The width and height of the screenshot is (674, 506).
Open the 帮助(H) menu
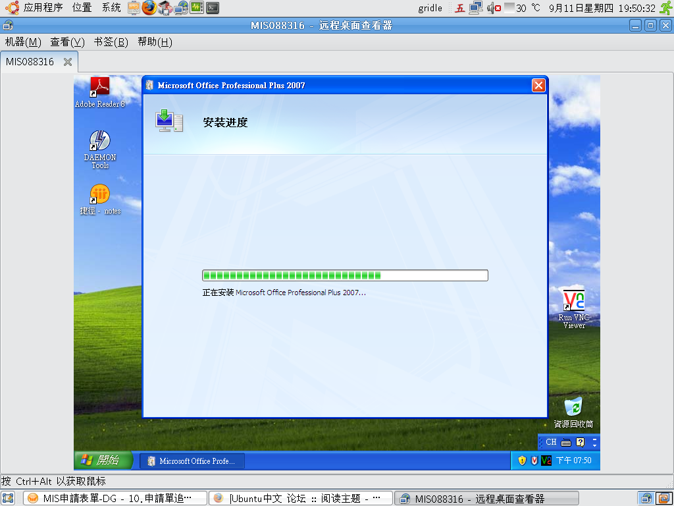click(x=155, y=42)
